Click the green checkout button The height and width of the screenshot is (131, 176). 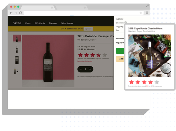click(x=120, y=51)
